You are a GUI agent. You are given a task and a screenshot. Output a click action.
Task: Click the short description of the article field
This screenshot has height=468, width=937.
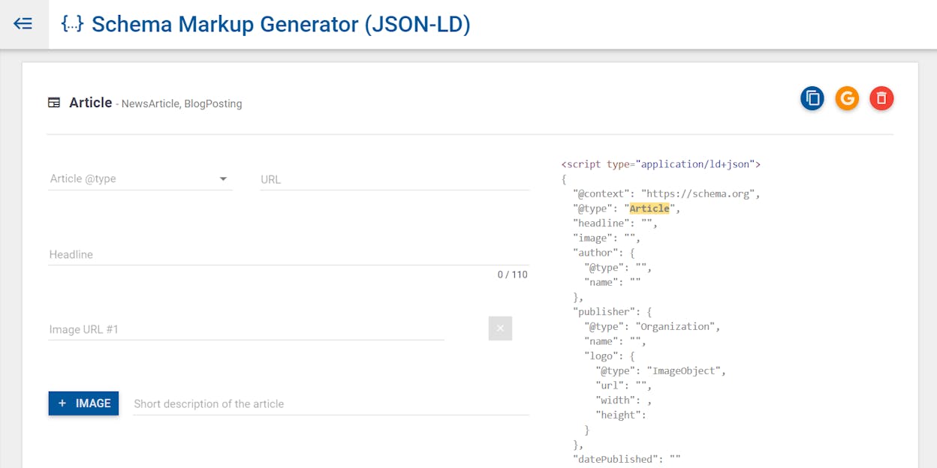point(331,403)
